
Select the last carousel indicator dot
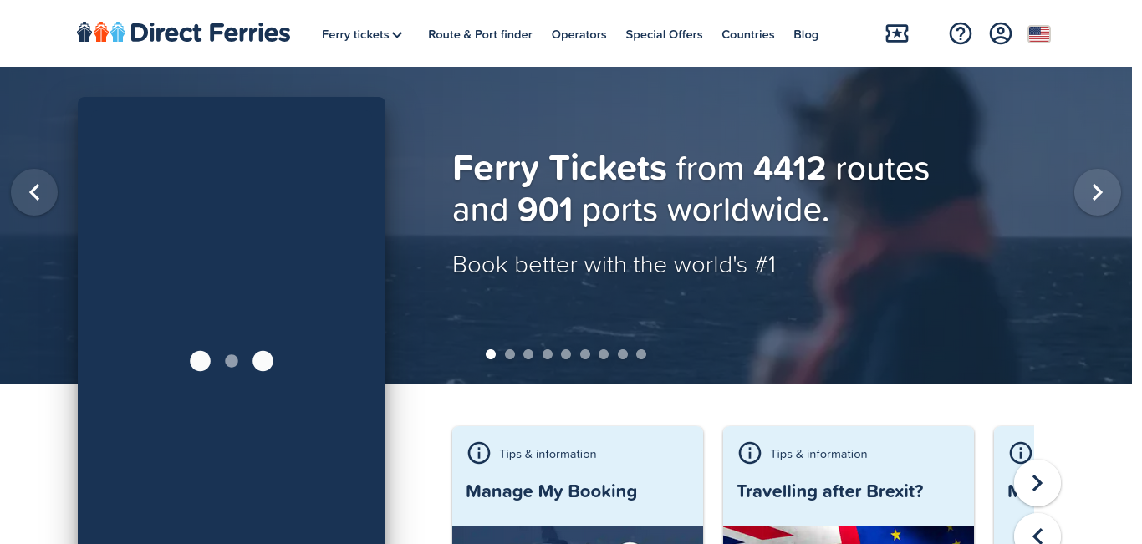(x=641, y=354)
